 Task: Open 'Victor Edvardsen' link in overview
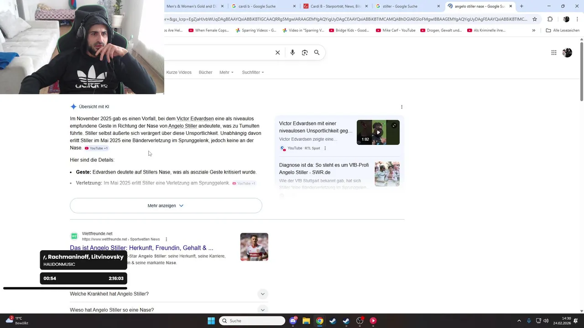[195, 118]
